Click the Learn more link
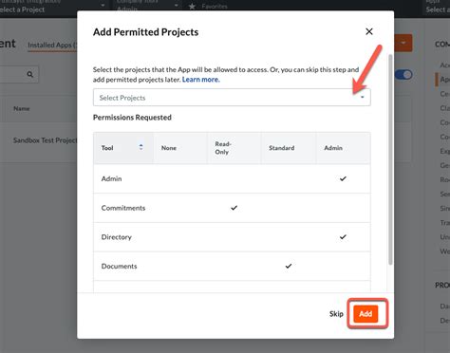The height and width of the screenshot is (353, 450). 200,80
